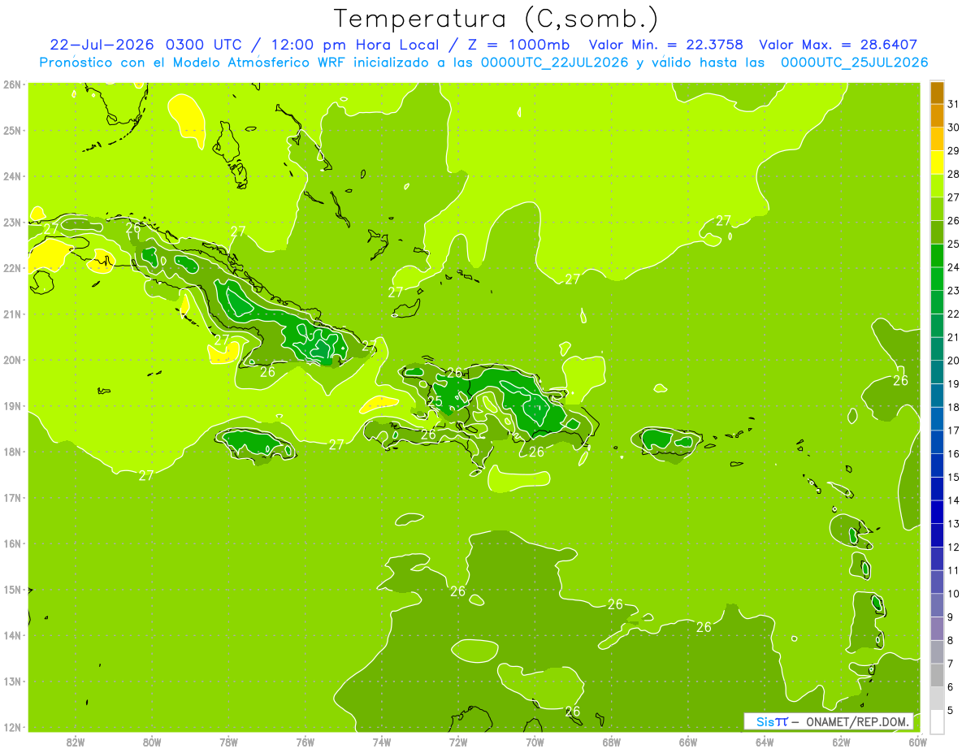
Task: Click the '26N' latitude axis label
Action: [12, 84]
